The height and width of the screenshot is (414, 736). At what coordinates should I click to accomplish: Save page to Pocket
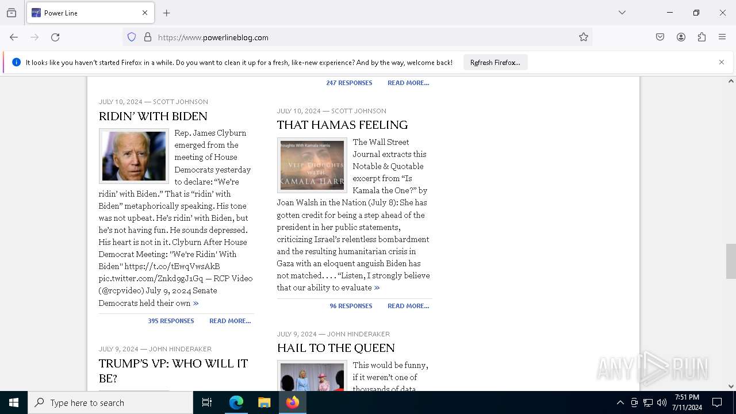point(660,37)
